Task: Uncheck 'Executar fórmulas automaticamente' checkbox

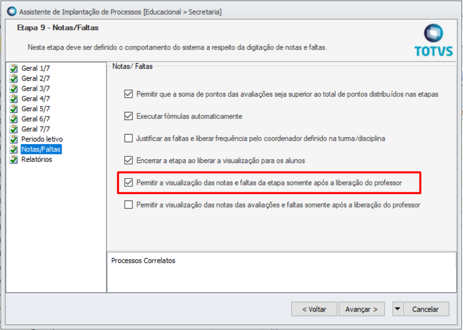Action: 128,116
